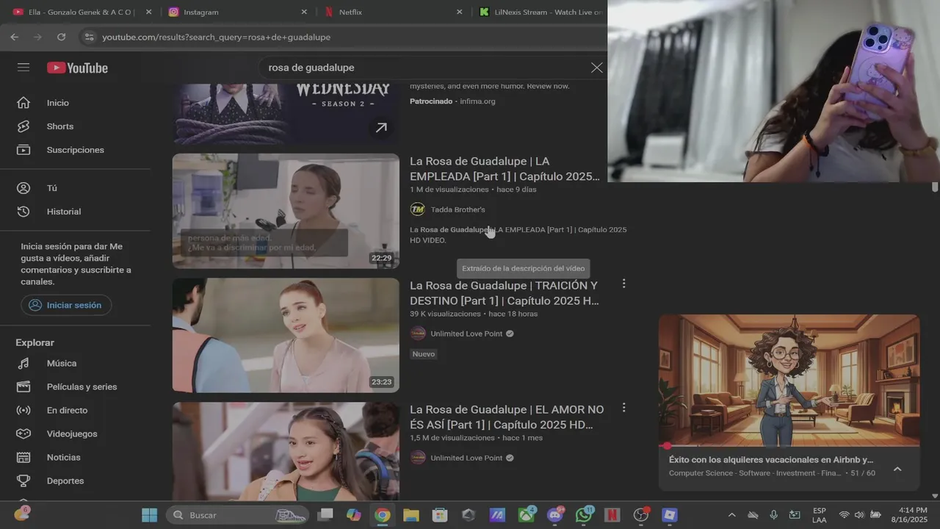The height and width of the screenshot is (529, 940).
Task: Click the taskbar Buscar search box
Action: point(238,515)
